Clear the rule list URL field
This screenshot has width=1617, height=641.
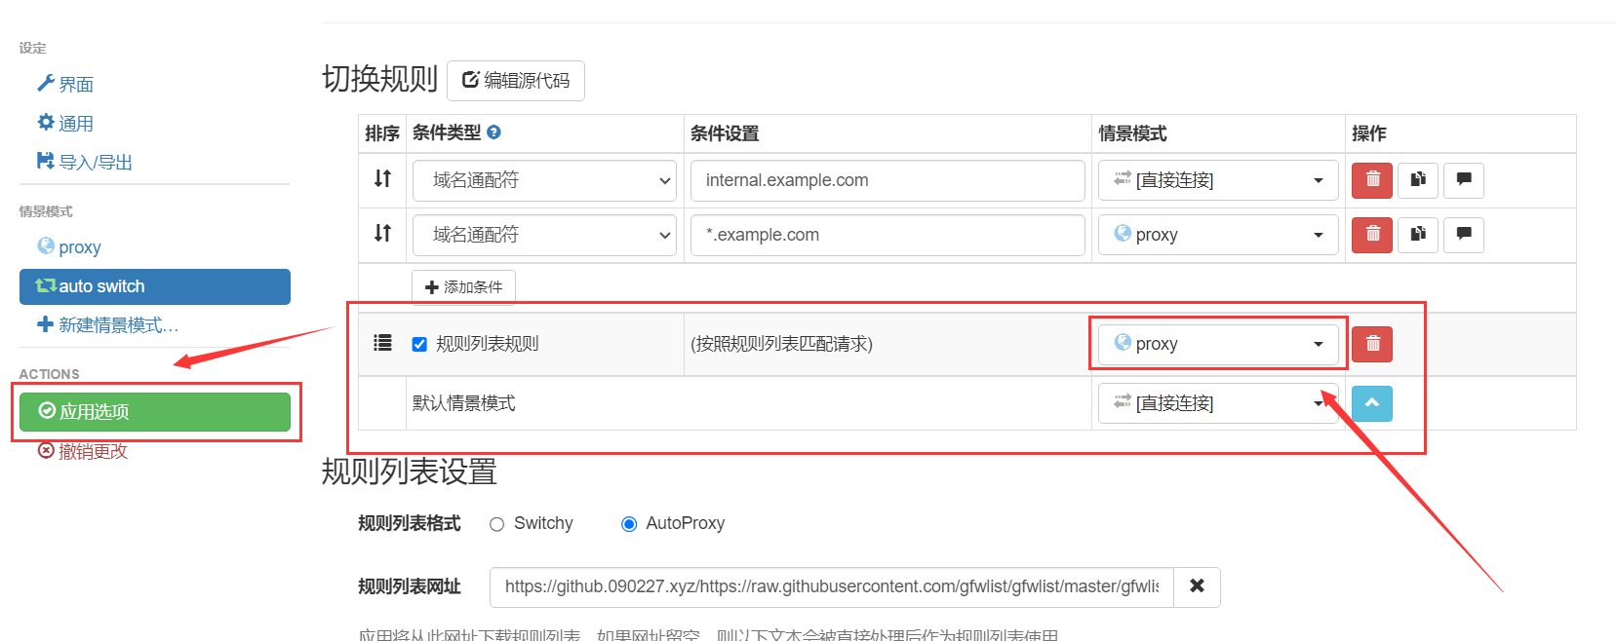click(x=1197, y=586)
